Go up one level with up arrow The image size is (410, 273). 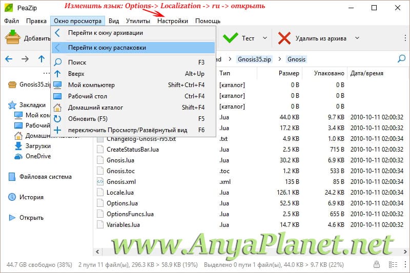(42, 59)
